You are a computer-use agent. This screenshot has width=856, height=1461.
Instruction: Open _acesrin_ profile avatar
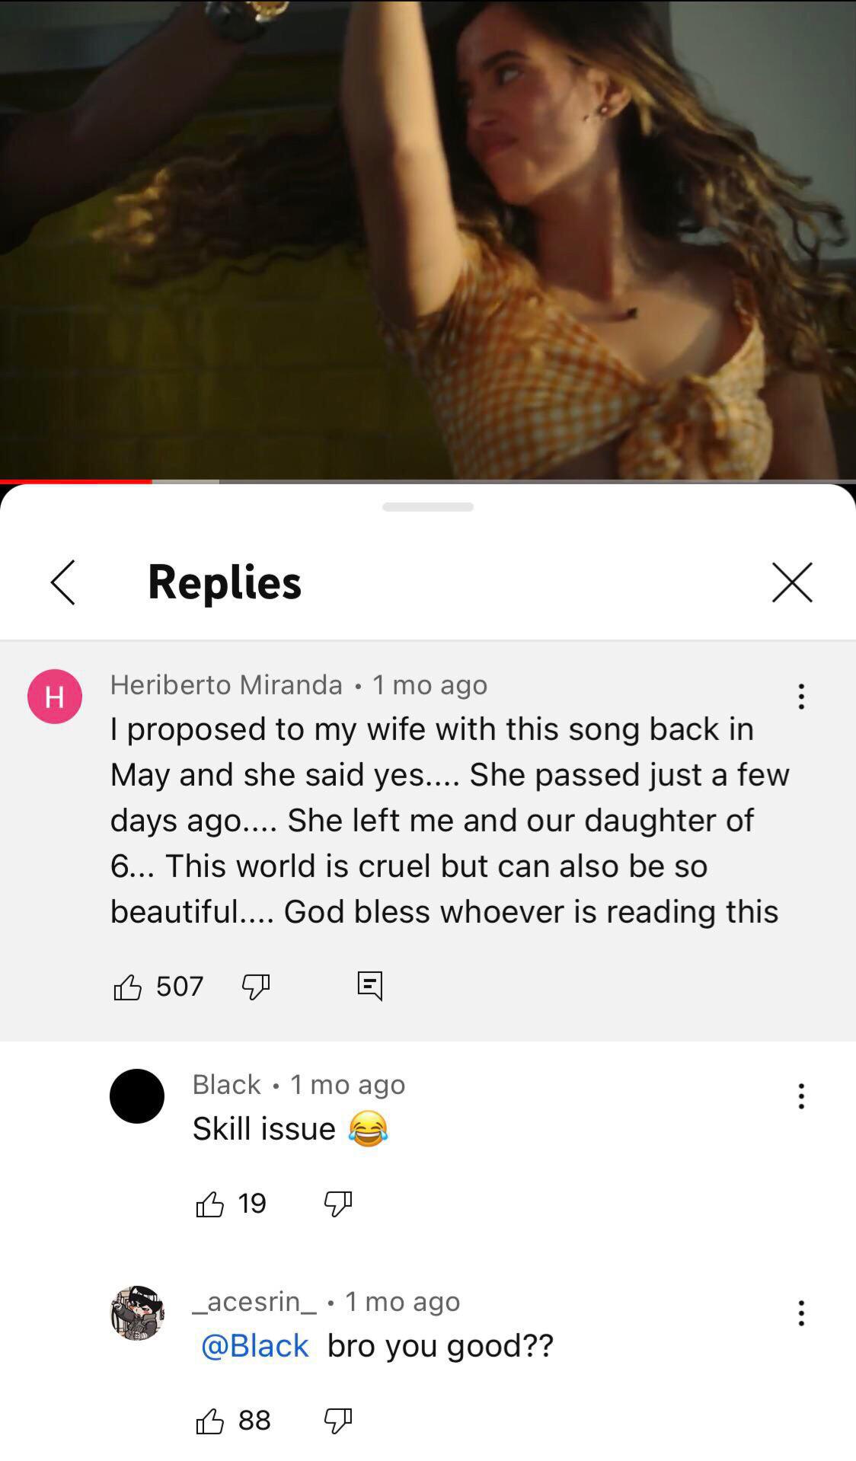point(137,1313)
